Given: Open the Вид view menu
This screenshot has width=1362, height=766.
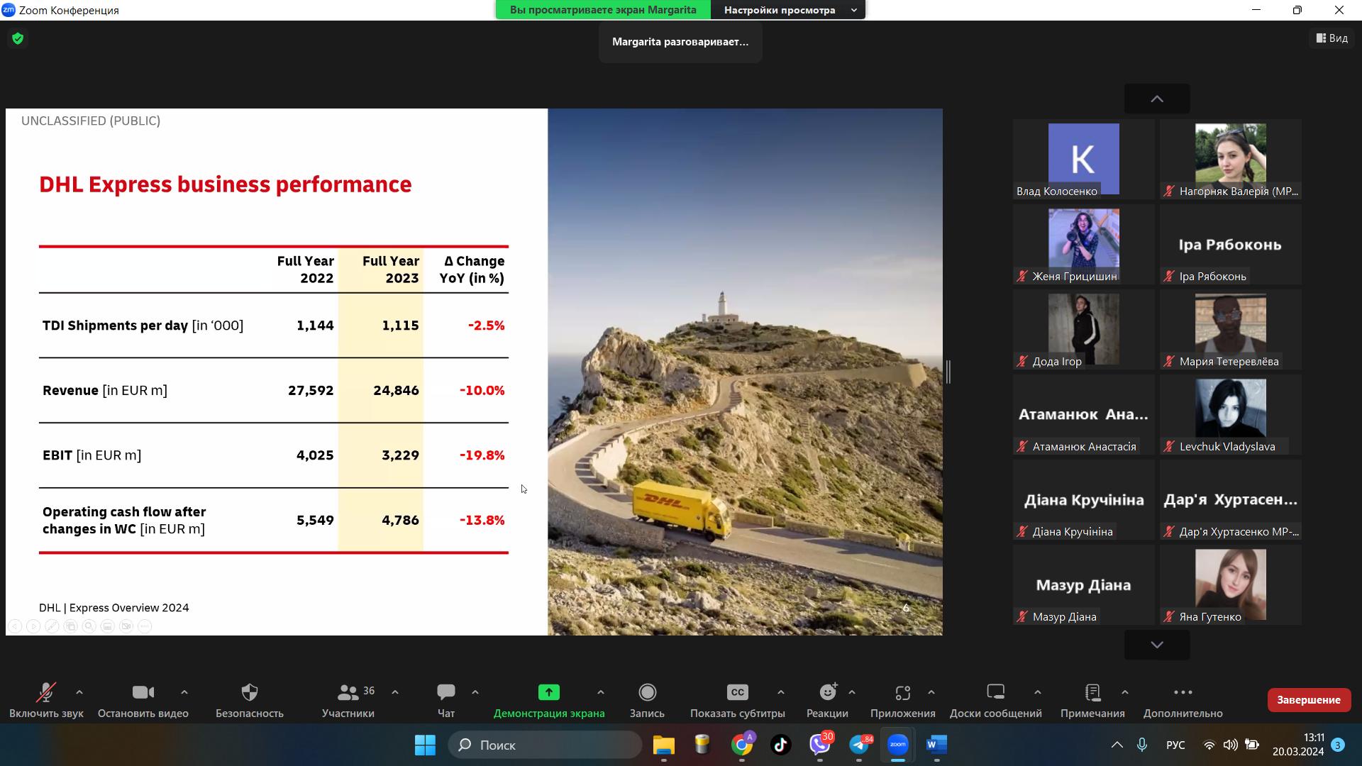Looking at the screenshot, I should click(x=1331, y=38).
